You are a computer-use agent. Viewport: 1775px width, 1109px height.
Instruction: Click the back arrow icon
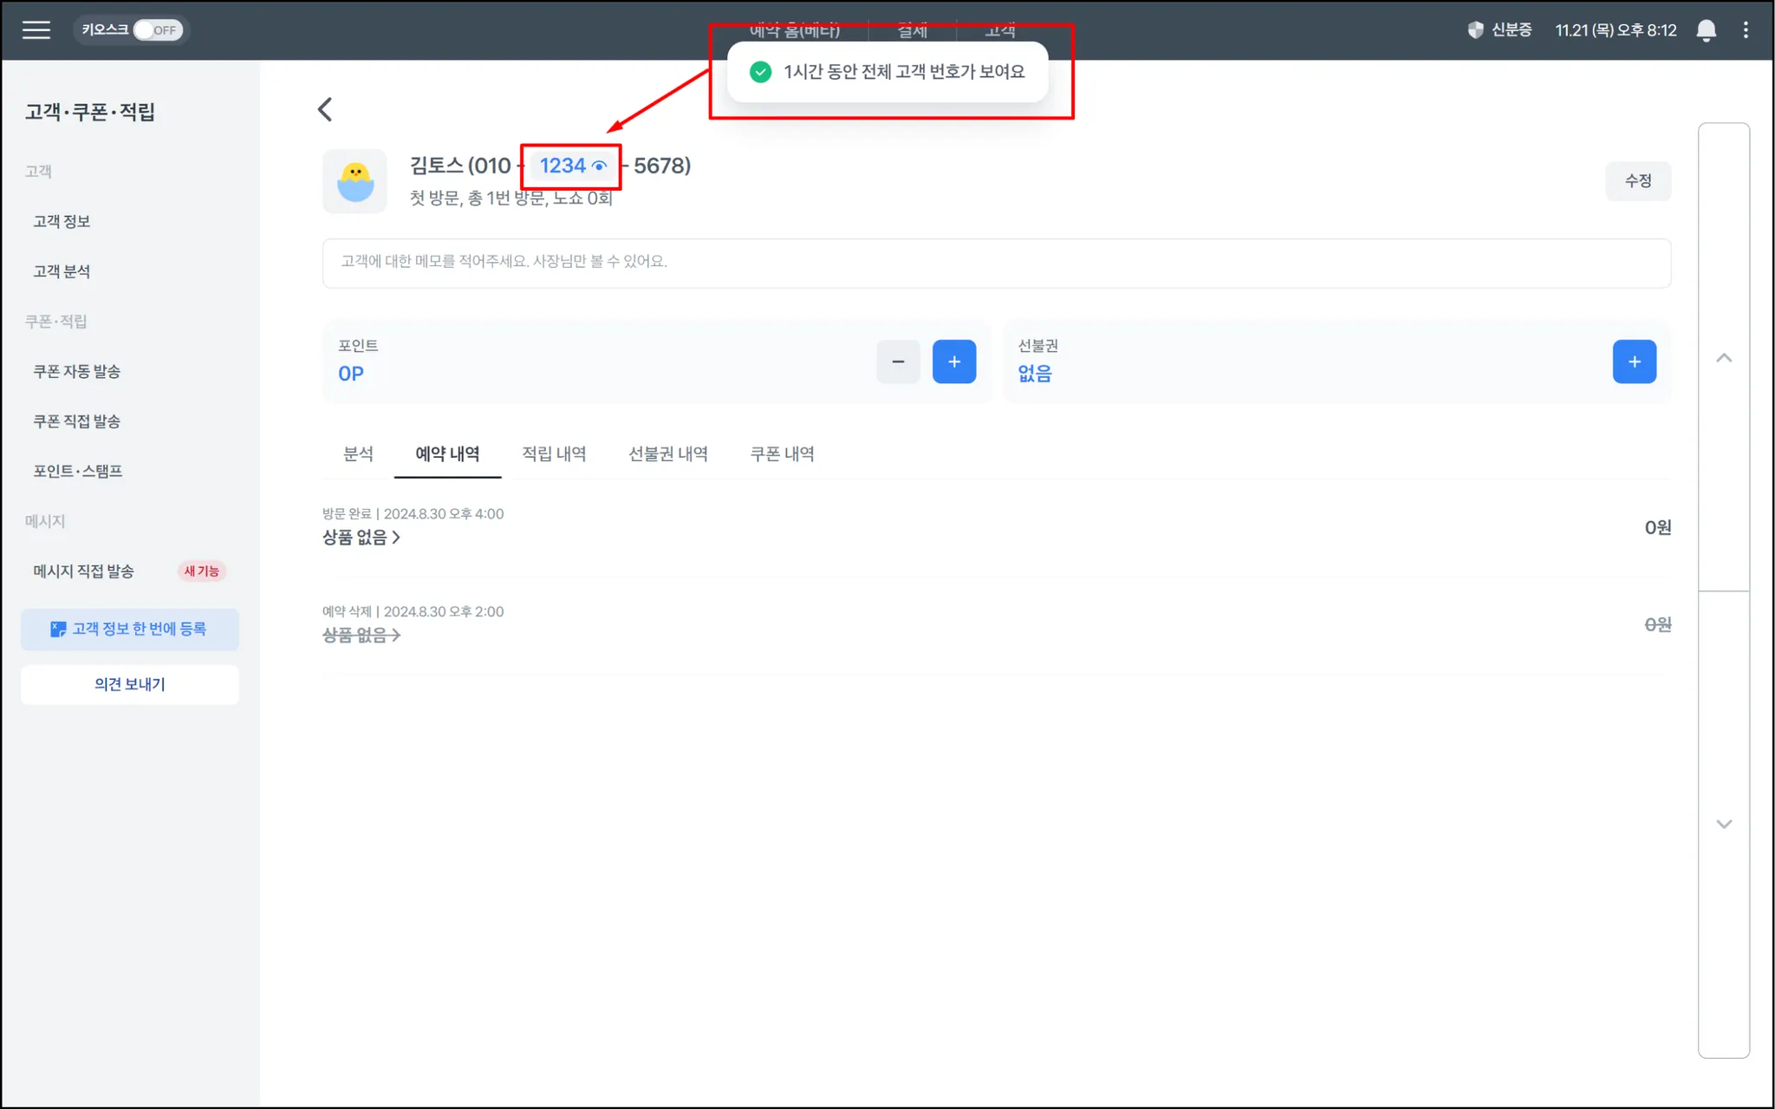(325, 109)
